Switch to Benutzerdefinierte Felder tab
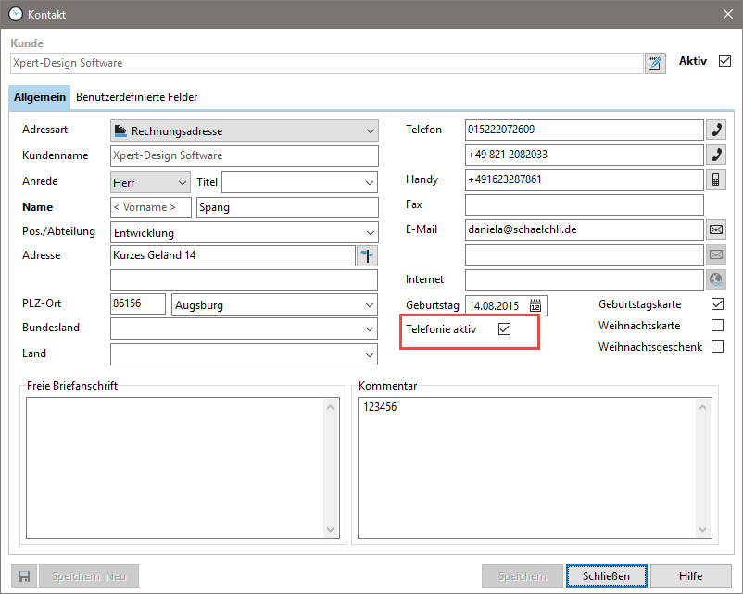Image resolution: width=743 pixels, height=594 pixels. pos(136,97)
